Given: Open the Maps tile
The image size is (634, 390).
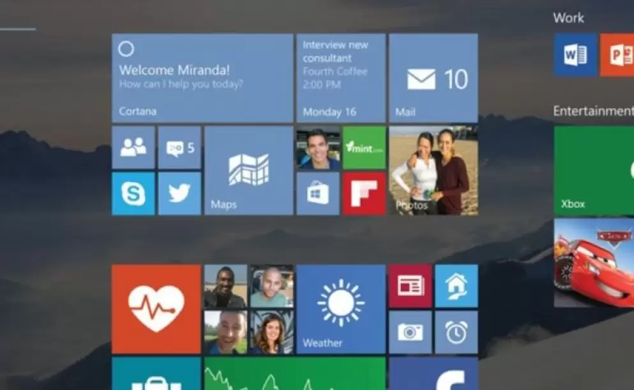Looking at the screenshot, I should click(248, 171).
